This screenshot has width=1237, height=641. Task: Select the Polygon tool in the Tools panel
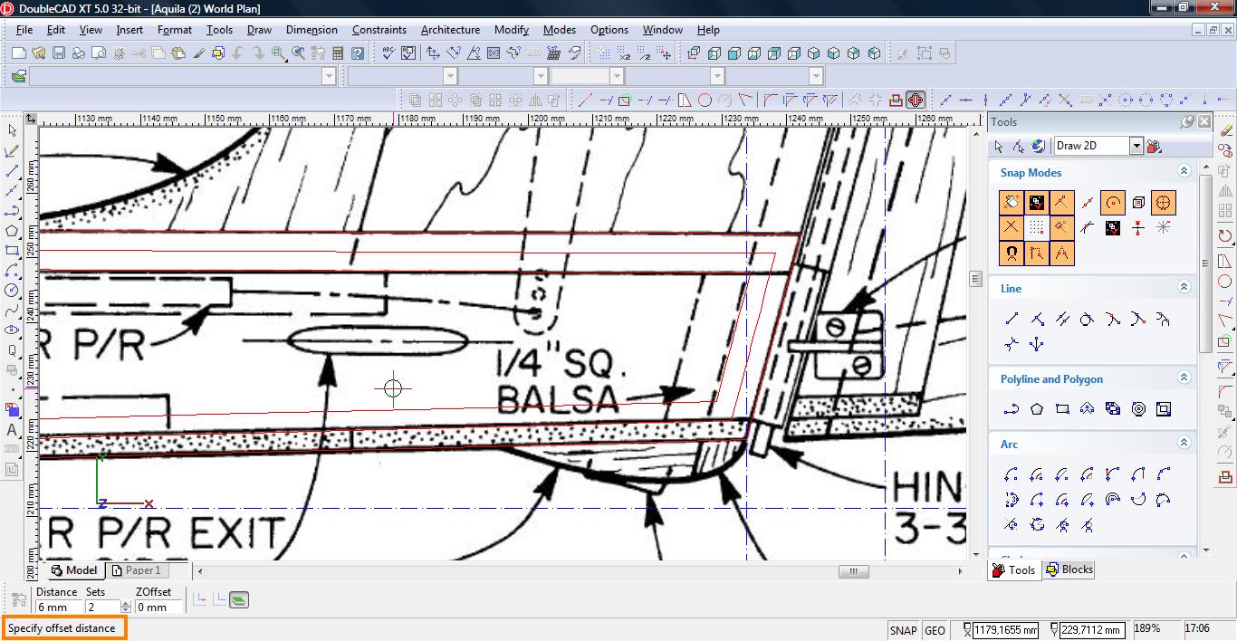[x=1037, y=409]
